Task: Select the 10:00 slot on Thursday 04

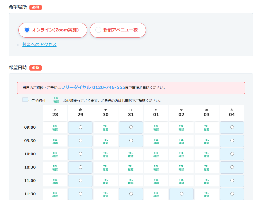Action: pyautogui.click(x=232, y=154)
